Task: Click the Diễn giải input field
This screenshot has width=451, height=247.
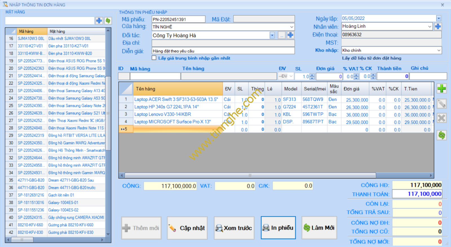Action: pyautogui.click(x=223, y=51)
